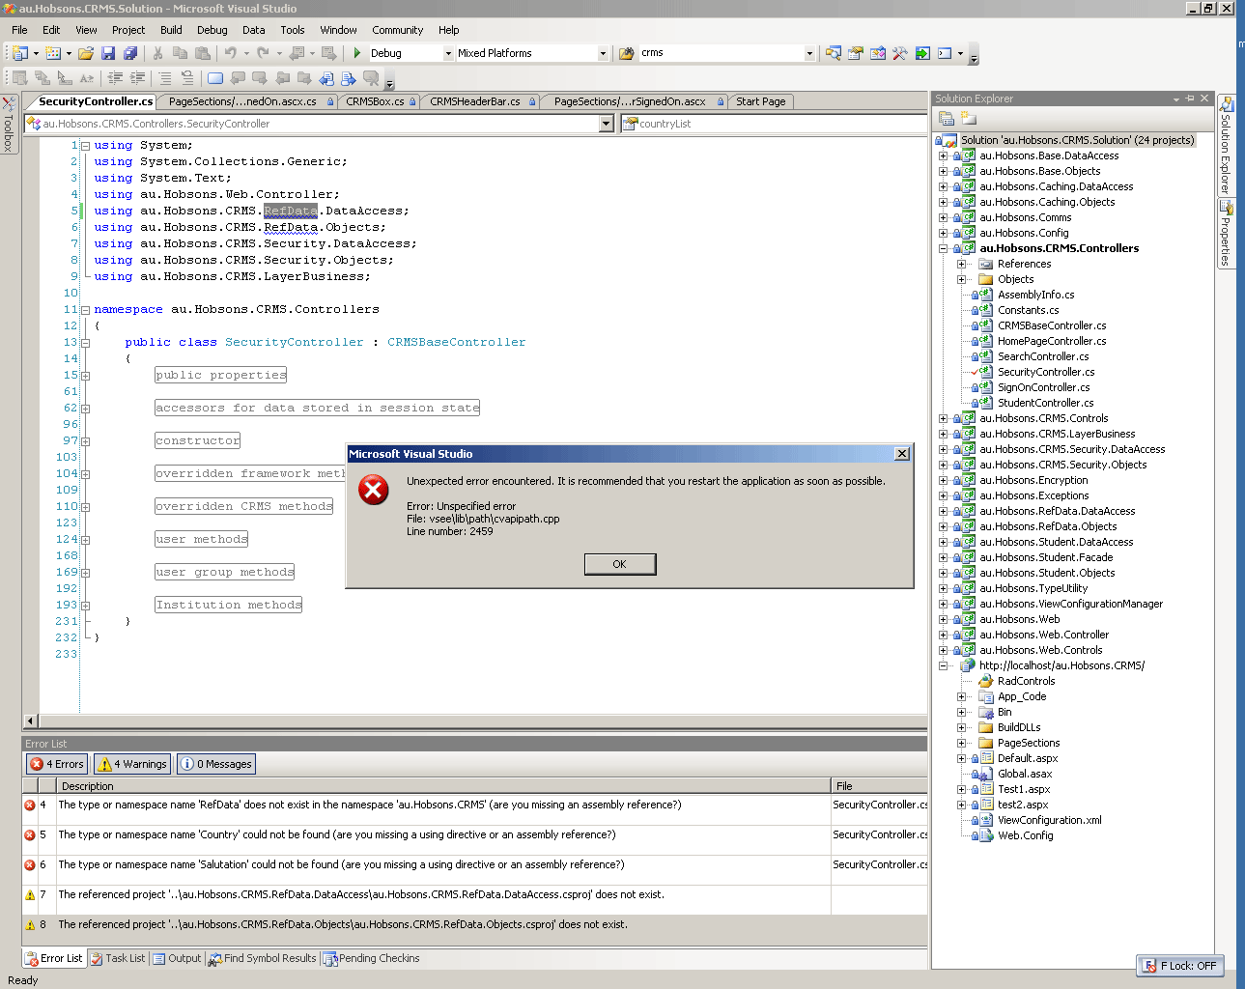
Task: Click the Decrease Indent icon
Action: coord(116,78)
